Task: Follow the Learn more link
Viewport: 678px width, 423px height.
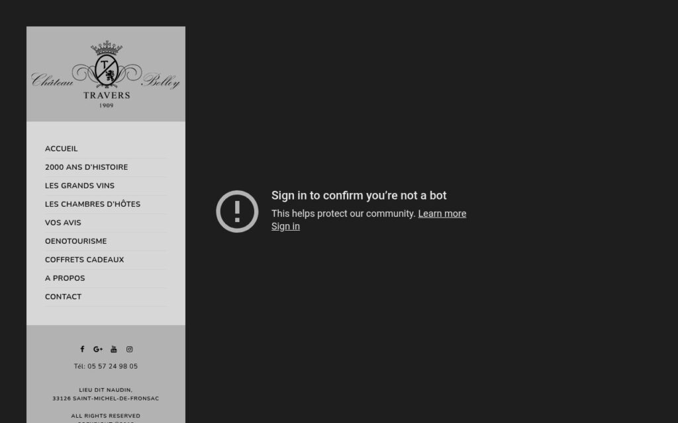Action: tap(442, 213)
